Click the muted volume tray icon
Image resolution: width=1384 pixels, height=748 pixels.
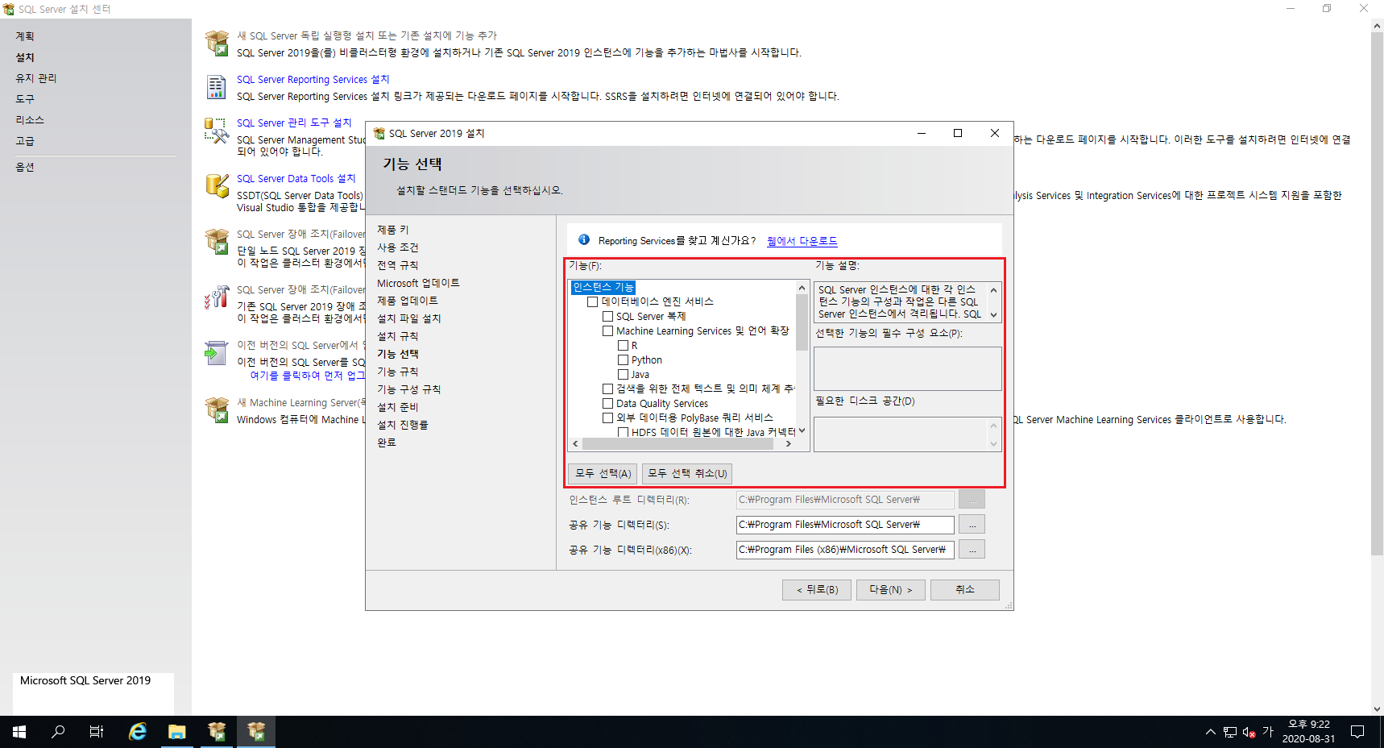point(1249,732)
